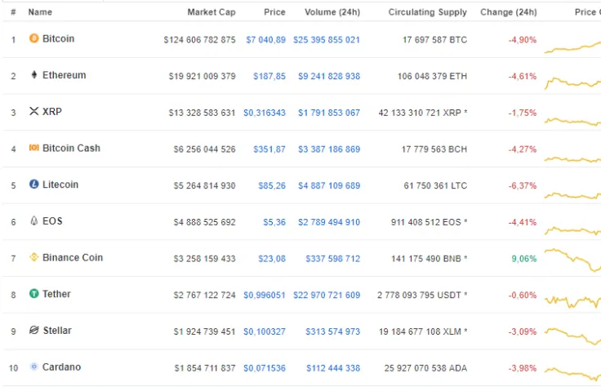Click the Cardano dotted icon
This screenshot has width=601, height=387.
click(x=34, y=367)
